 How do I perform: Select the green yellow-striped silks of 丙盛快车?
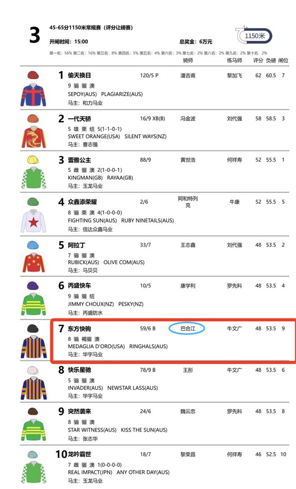click(33, 298)
